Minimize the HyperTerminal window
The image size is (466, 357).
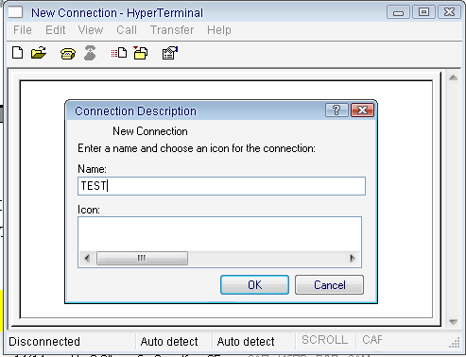pyautogui.click(x=398, y=12)
